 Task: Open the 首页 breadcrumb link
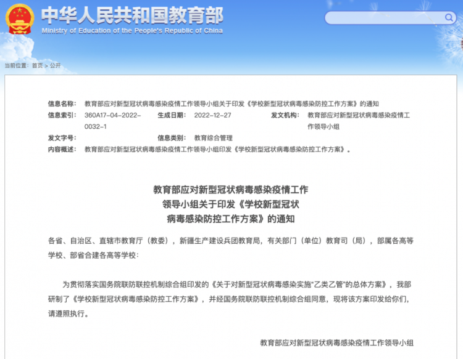pos(37,65)
